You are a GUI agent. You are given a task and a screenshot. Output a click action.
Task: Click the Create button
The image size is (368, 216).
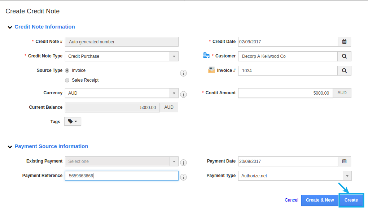point(351,200)
